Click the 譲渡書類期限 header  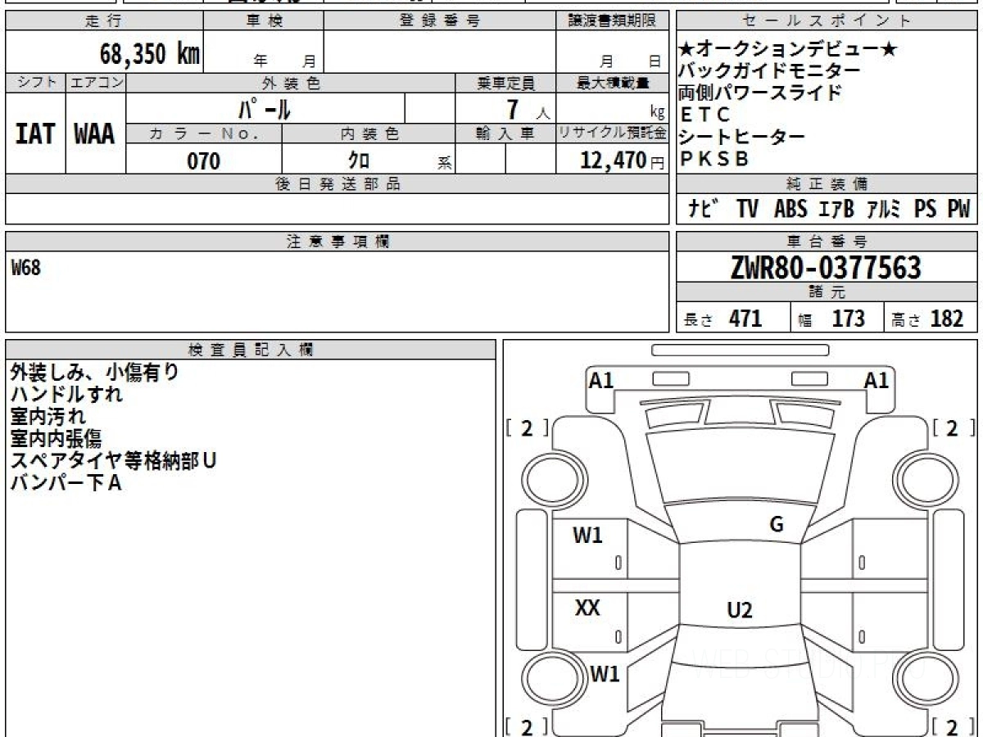tap(612, 20)
